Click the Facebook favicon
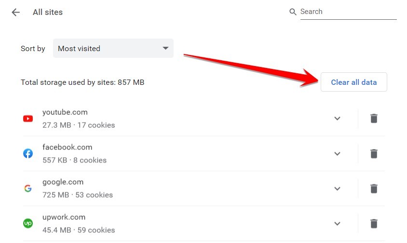The image size is (407, 243). click(28, 153)
